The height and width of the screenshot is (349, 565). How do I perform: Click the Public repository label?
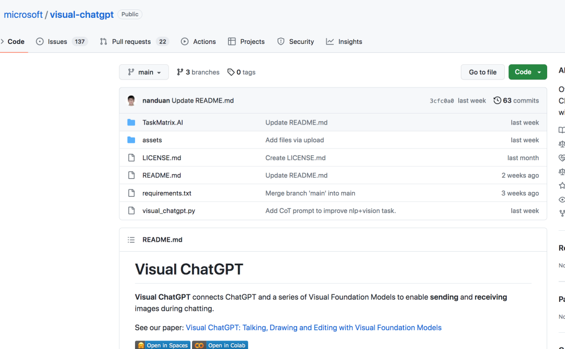[x=130, y=15]
